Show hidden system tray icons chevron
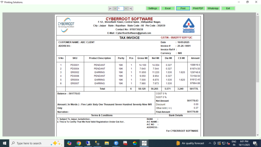Image resolution: width=261 pixels, height=147 pixels. (x=210, y=143)
